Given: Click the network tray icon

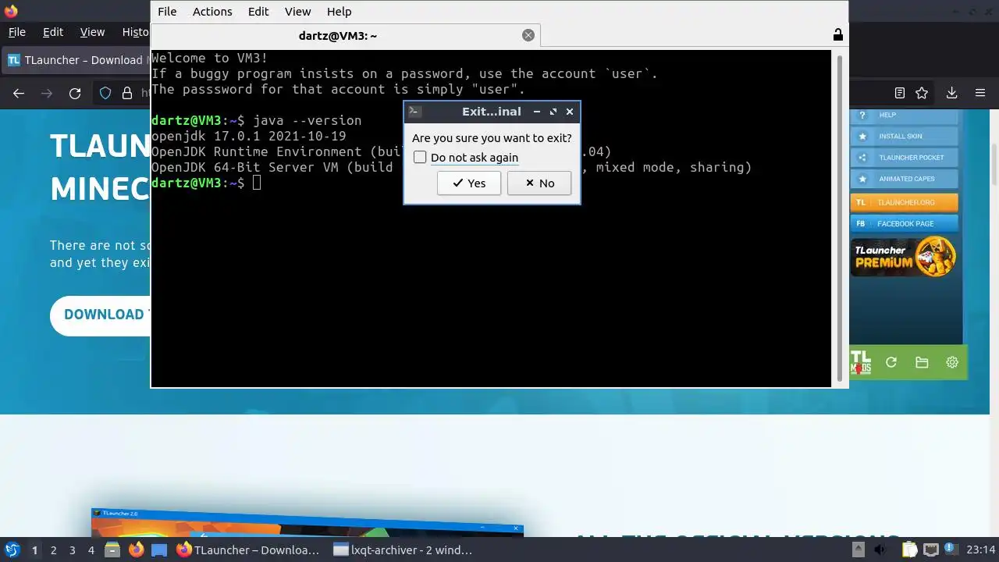Looking at the screenshot, I should tap(930, 550).
